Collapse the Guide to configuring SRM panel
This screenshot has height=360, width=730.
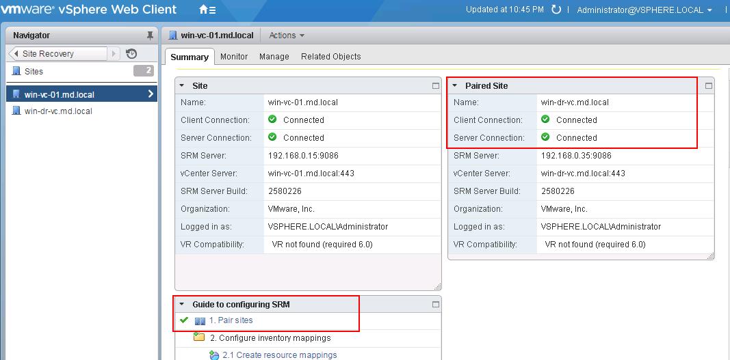(182, 305)
